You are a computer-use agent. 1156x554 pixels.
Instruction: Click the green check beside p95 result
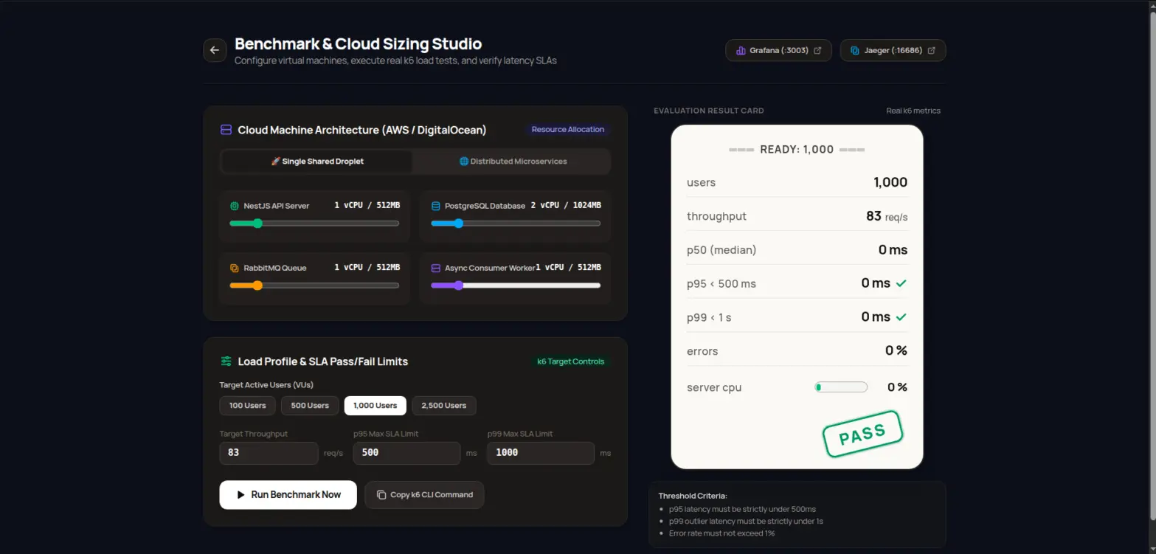tap(901, 283)
